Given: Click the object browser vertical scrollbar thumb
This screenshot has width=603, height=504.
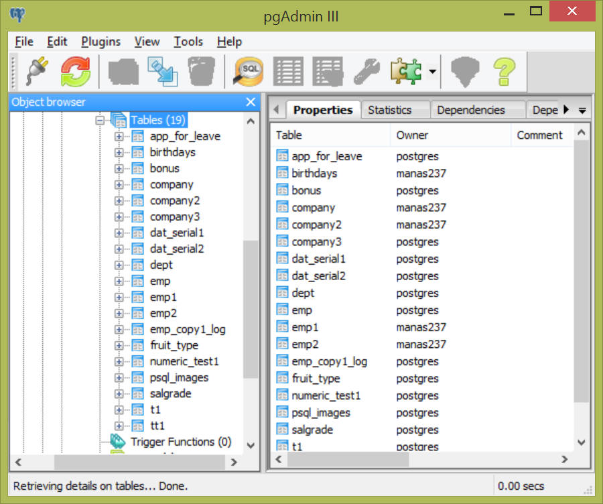Looking at the screenshot, I should point(251,310).
